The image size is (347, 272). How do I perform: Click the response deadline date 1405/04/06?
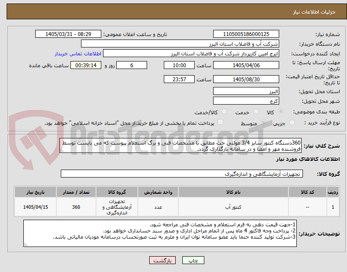[x=246, y=65]
